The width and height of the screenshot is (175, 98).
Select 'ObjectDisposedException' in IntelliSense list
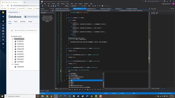click(x=77, y=85)
